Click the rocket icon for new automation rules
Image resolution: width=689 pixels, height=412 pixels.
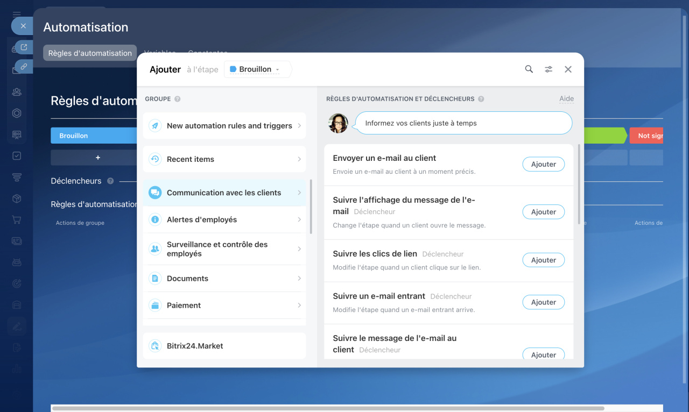[155, 126]
